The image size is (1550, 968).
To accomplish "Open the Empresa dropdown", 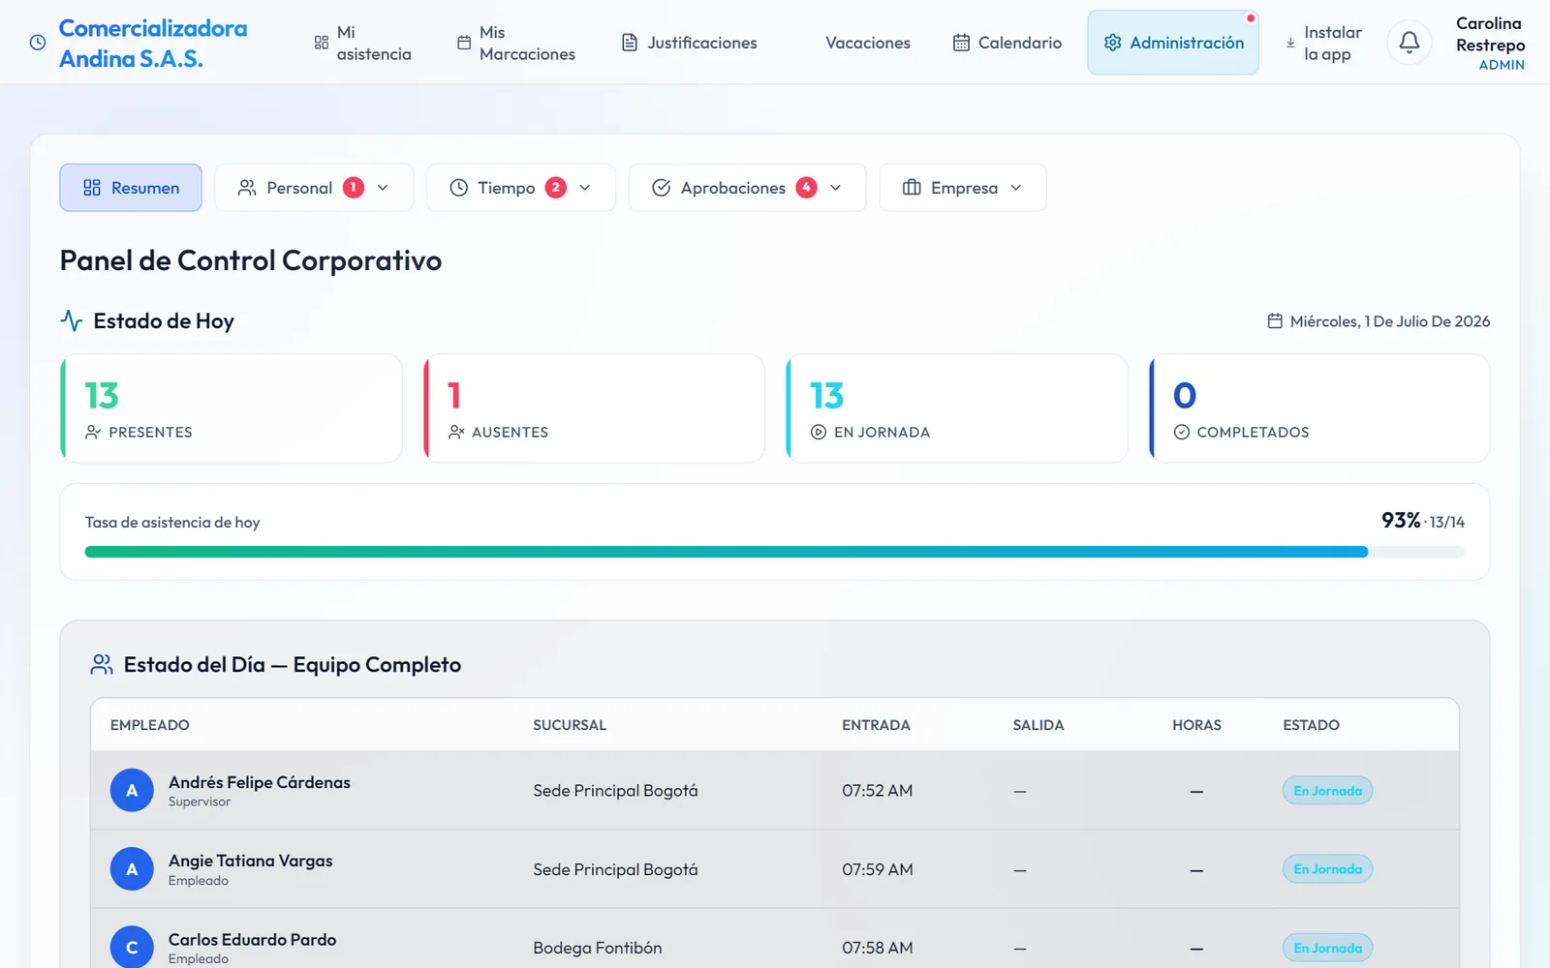I will tap(963, 188).
